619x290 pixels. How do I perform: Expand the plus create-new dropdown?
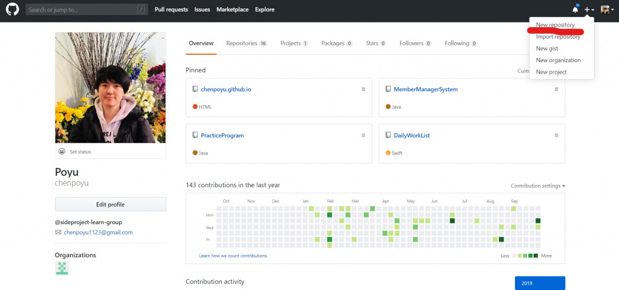click(x=589, y=10)
